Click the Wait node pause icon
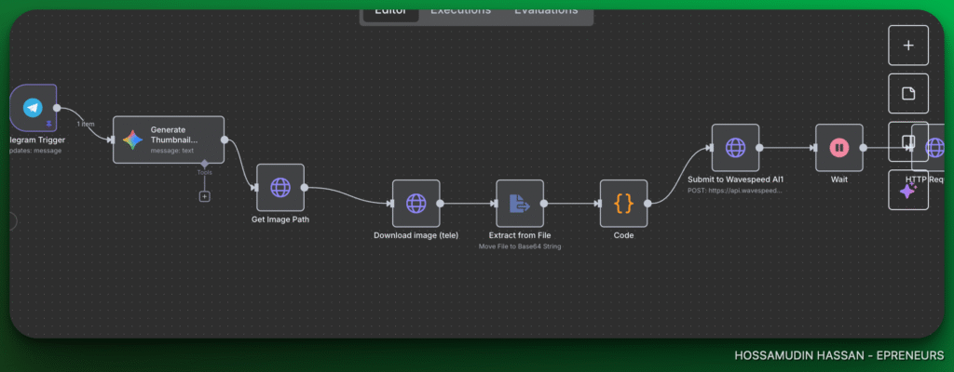Image resolution: width=954 pixels, height=372 pixels. click(x=838, y=147)
